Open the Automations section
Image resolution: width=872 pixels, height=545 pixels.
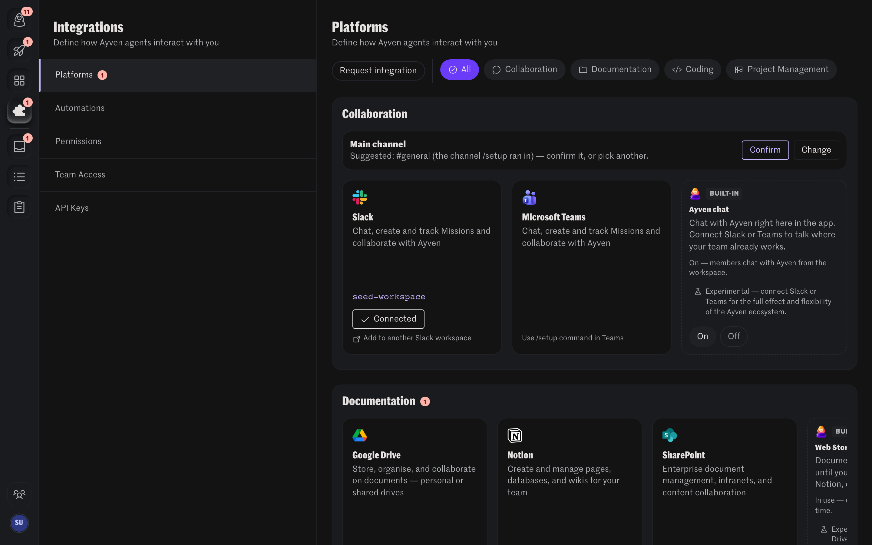pos(178,108)
